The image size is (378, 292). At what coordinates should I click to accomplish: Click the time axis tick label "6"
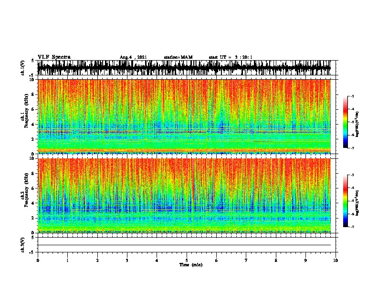(x=217, y=261)
